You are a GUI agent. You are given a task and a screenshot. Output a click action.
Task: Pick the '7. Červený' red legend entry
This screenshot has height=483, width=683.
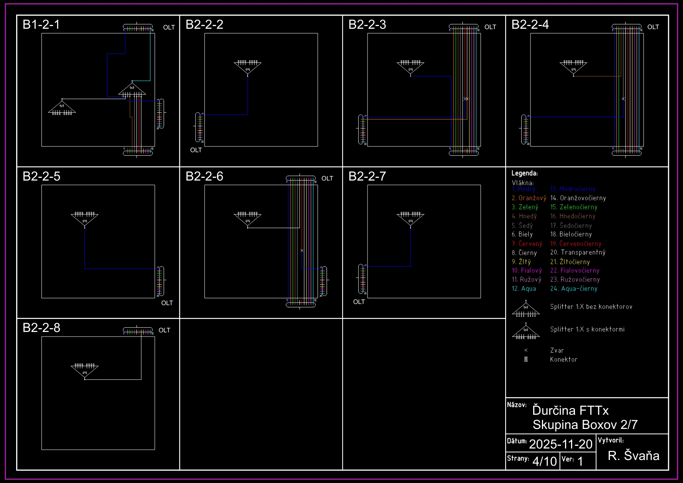pos(527,244)
